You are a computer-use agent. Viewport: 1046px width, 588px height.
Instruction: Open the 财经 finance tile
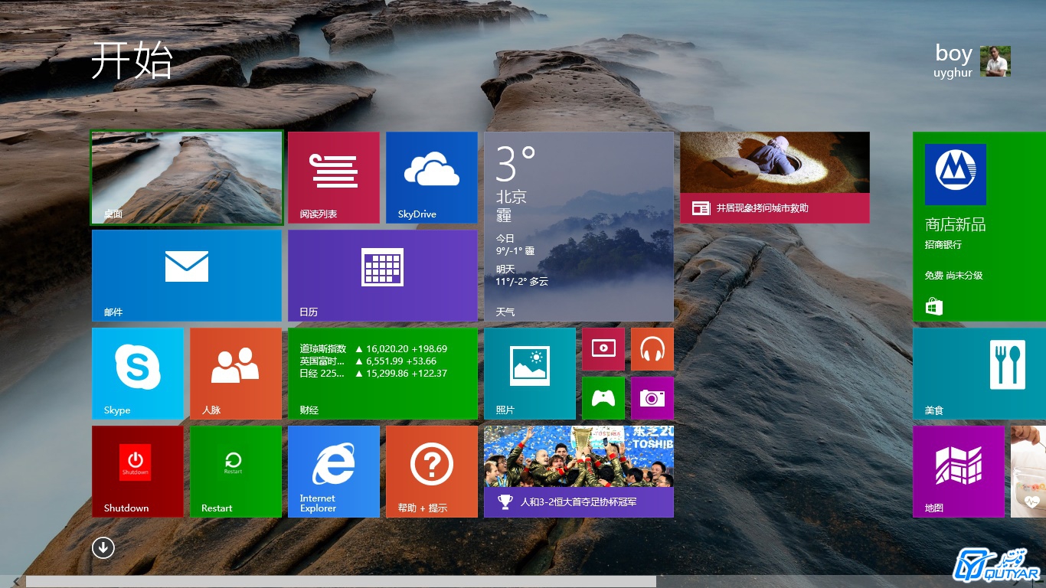click(x=383, y=374)
